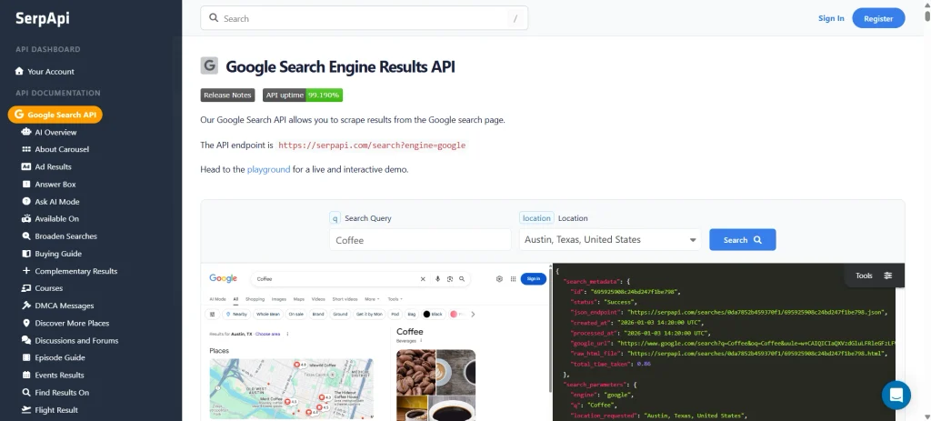Screen dimensions: 931x421
Task: Go to Ad Results documentation
Action: [53, 167]
